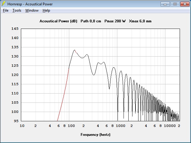Viewport: 191px width, 143px height.
Task: Open the Window menu
Action: point(32,10)
